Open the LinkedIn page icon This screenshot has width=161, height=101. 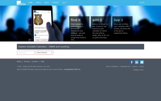(x=137, y=62)
